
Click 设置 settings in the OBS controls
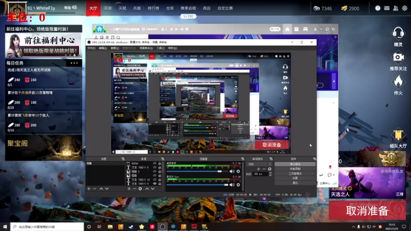click(x=295, y=178)
